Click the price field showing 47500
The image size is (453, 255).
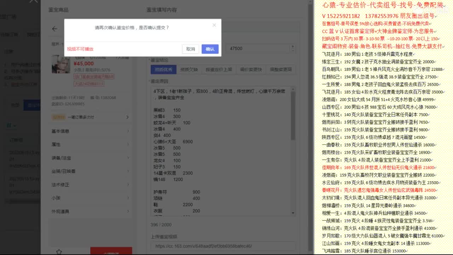(x=258, y=49)
